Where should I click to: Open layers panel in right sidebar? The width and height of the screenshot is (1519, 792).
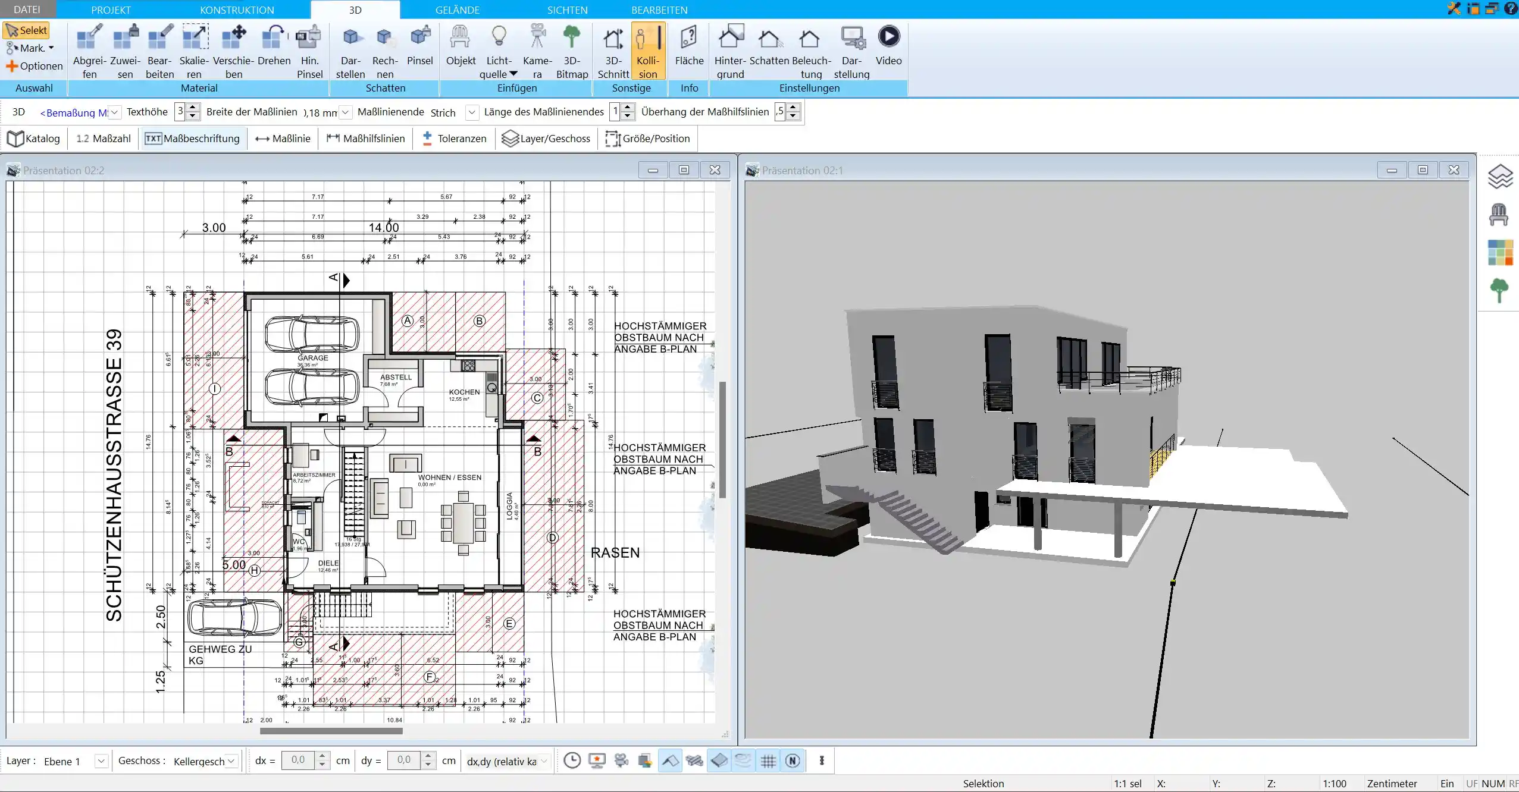(1499, 177)
